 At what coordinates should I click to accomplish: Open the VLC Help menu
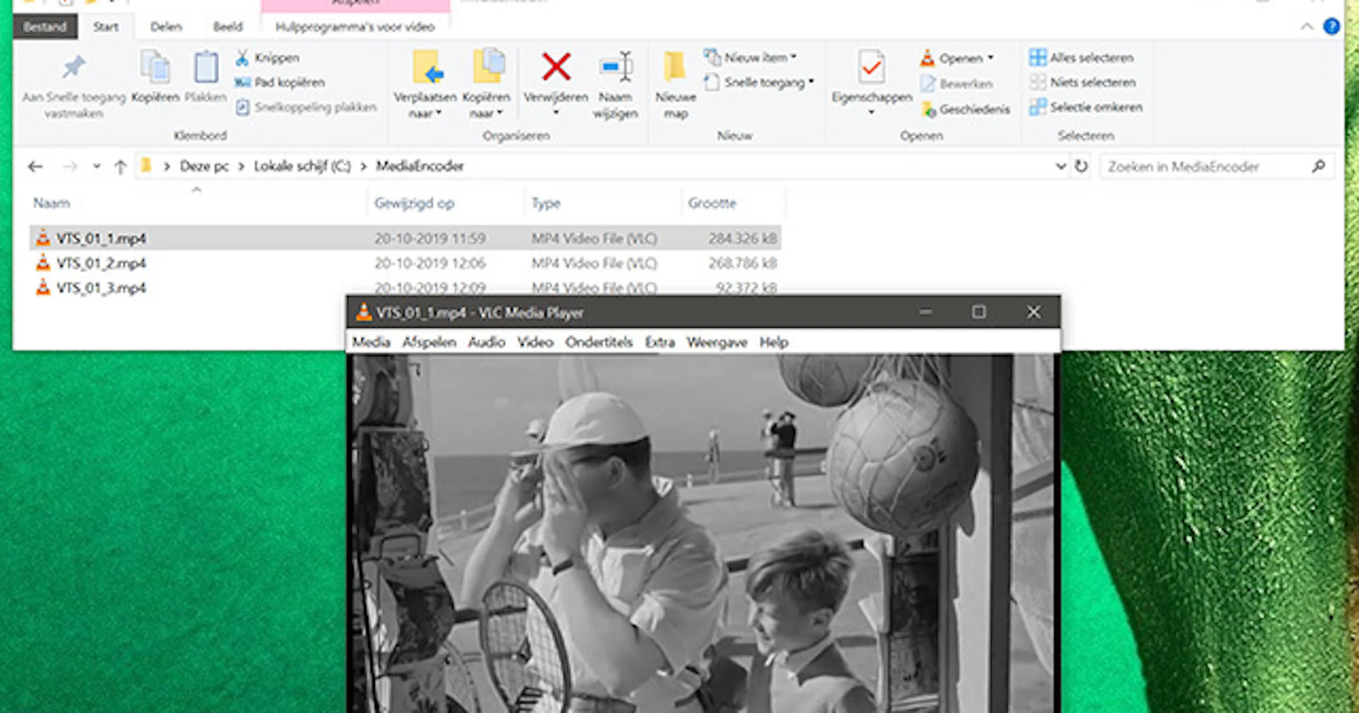[773, 342]
